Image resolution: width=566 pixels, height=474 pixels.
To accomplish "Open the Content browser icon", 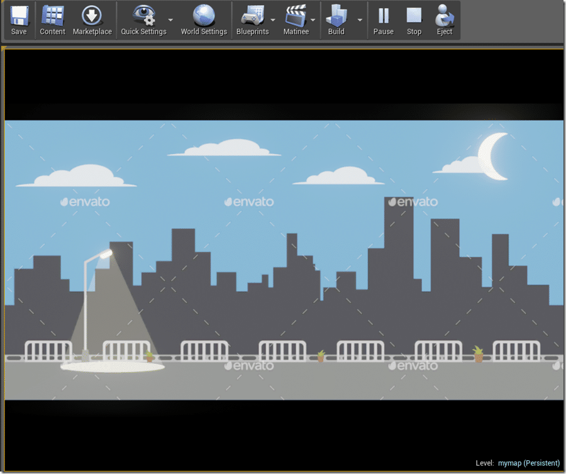I will pyautogui.click(x=52, y=16).
